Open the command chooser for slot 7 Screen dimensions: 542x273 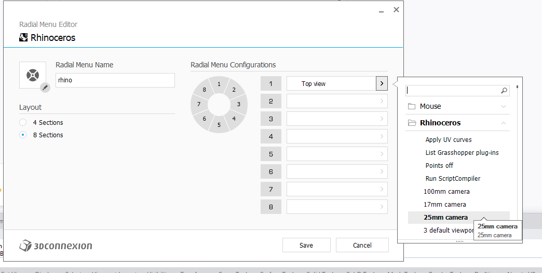click(382, 189)
